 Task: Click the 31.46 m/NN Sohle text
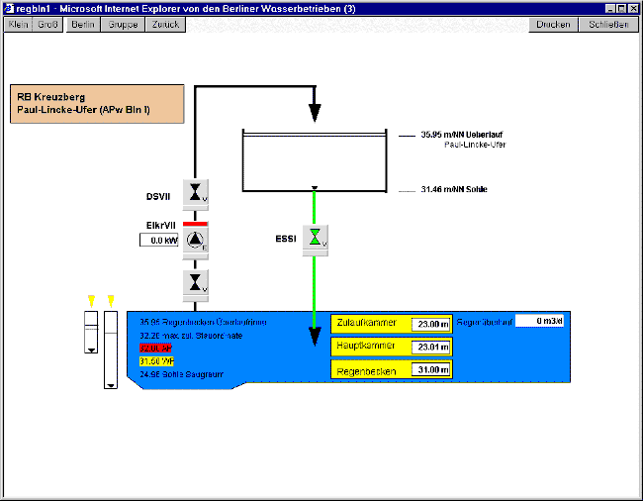454,189
